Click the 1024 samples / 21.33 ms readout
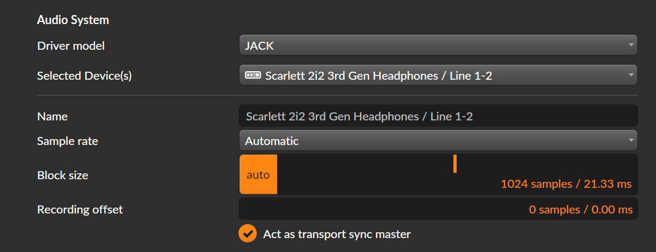The image size is (656, 252). pyautogui.click(x=566, y=184)
